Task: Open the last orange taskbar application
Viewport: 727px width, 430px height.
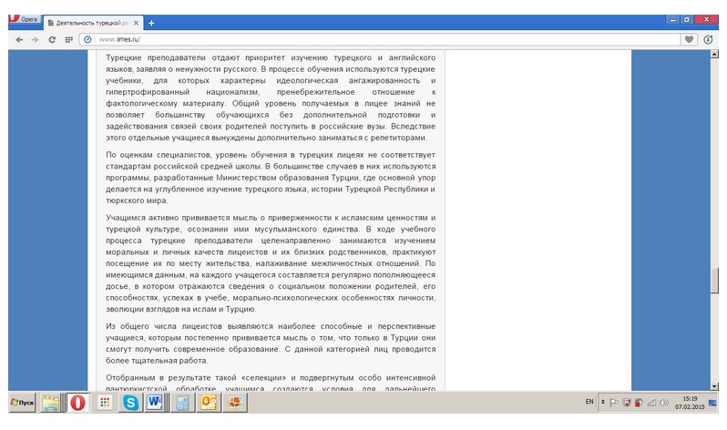Action: (235, 403)
